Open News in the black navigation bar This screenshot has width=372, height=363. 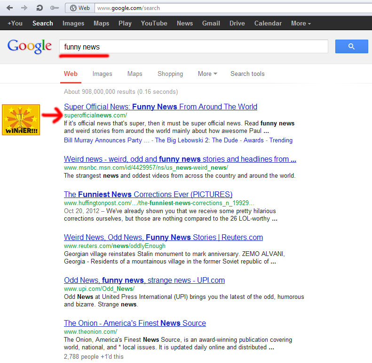[185, 23]
